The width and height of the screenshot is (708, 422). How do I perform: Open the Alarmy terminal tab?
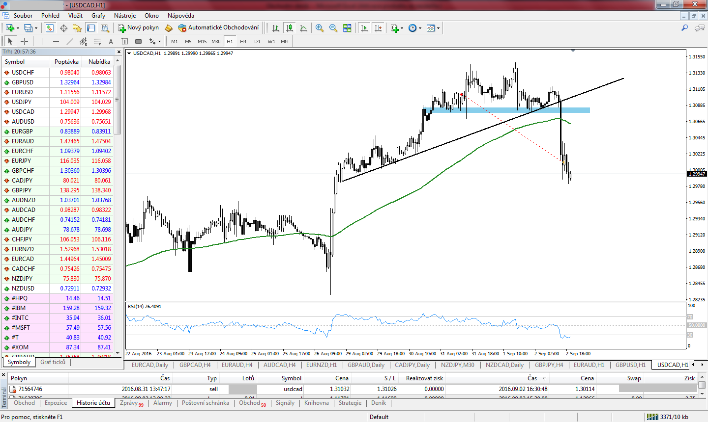click(163, 403)
